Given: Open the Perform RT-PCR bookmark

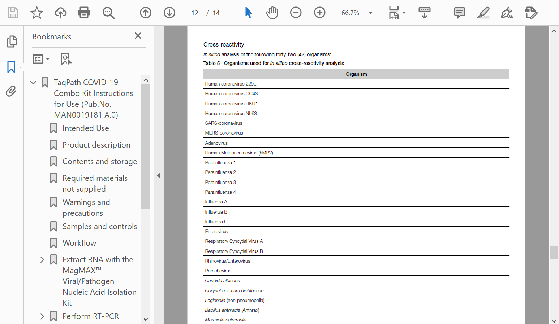Looking at the screenshot, I should click(91, 316).
